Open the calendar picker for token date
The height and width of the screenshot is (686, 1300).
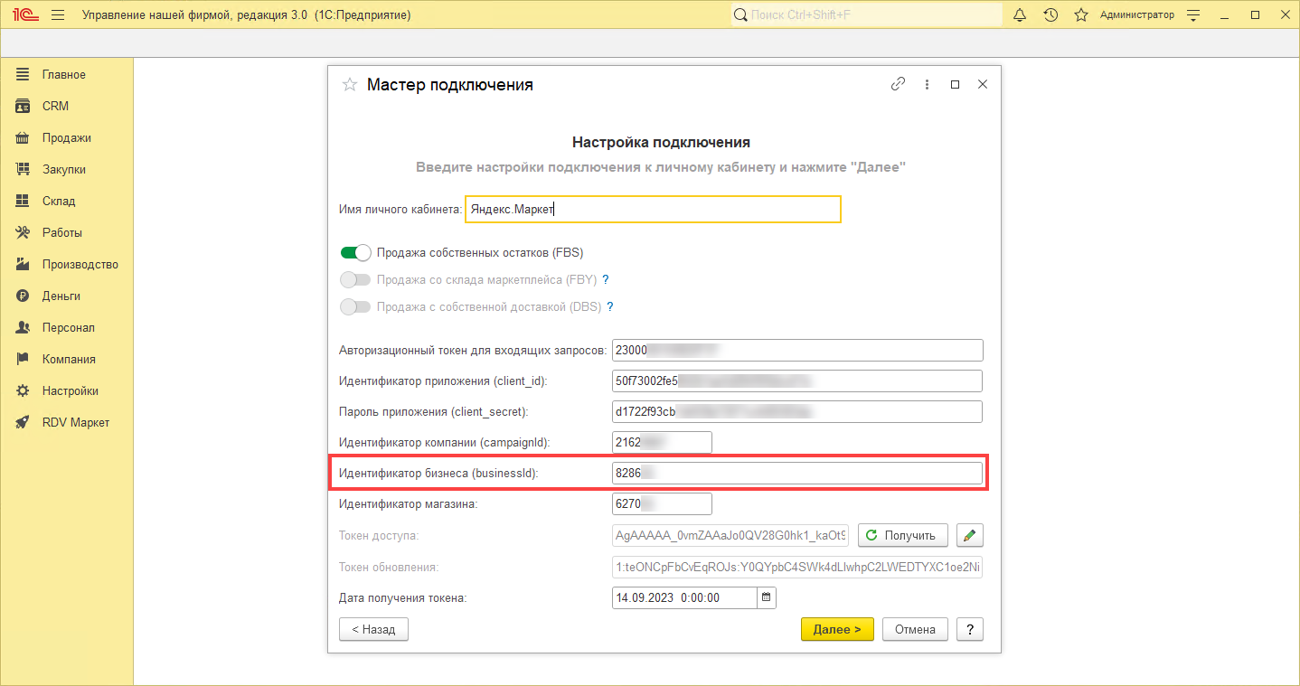pyautogui.click(x=767, y=597)
